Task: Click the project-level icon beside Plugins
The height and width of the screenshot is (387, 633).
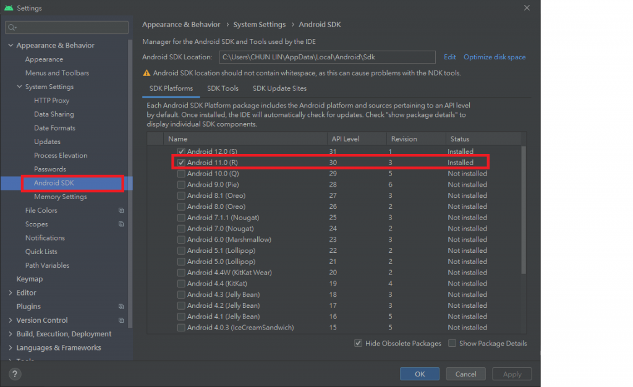Action: (x=121, y=306)
